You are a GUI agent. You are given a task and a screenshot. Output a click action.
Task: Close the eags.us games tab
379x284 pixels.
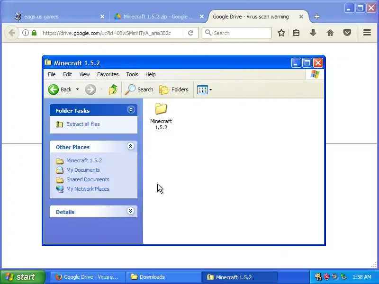coord(102,17)
